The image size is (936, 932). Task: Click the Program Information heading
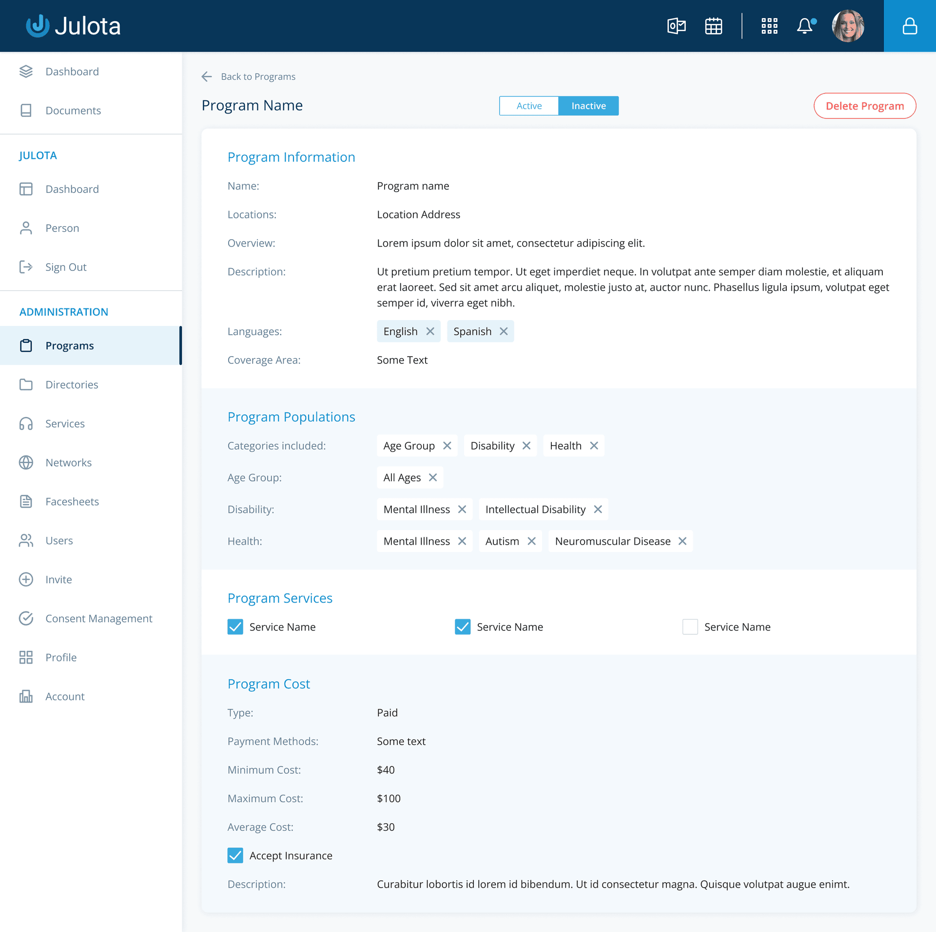(x=291, y=157)
